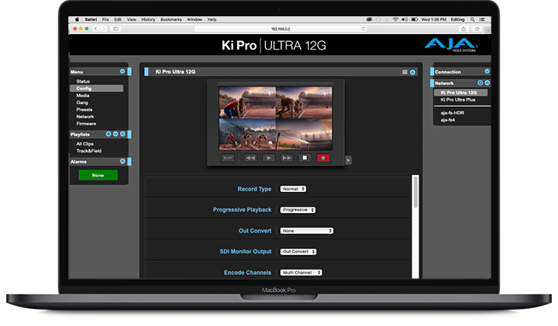Click the config page scrollbar

(x=415, y=192)
